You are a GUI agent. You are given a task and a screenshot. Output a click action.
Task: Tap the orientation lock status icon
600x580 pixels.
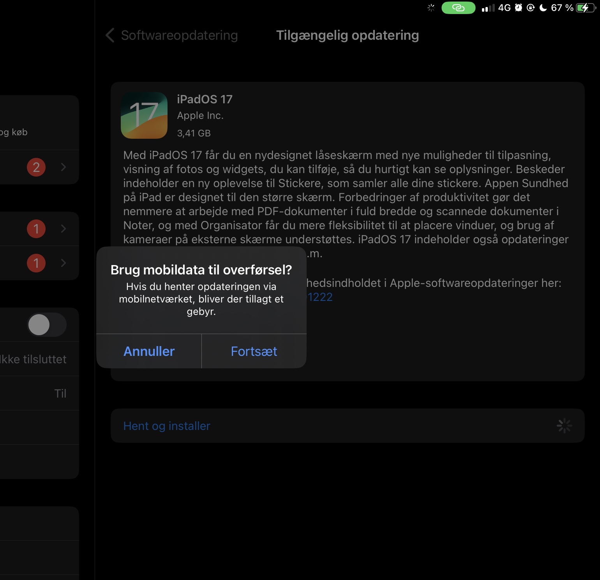click(x=531, y=8)
